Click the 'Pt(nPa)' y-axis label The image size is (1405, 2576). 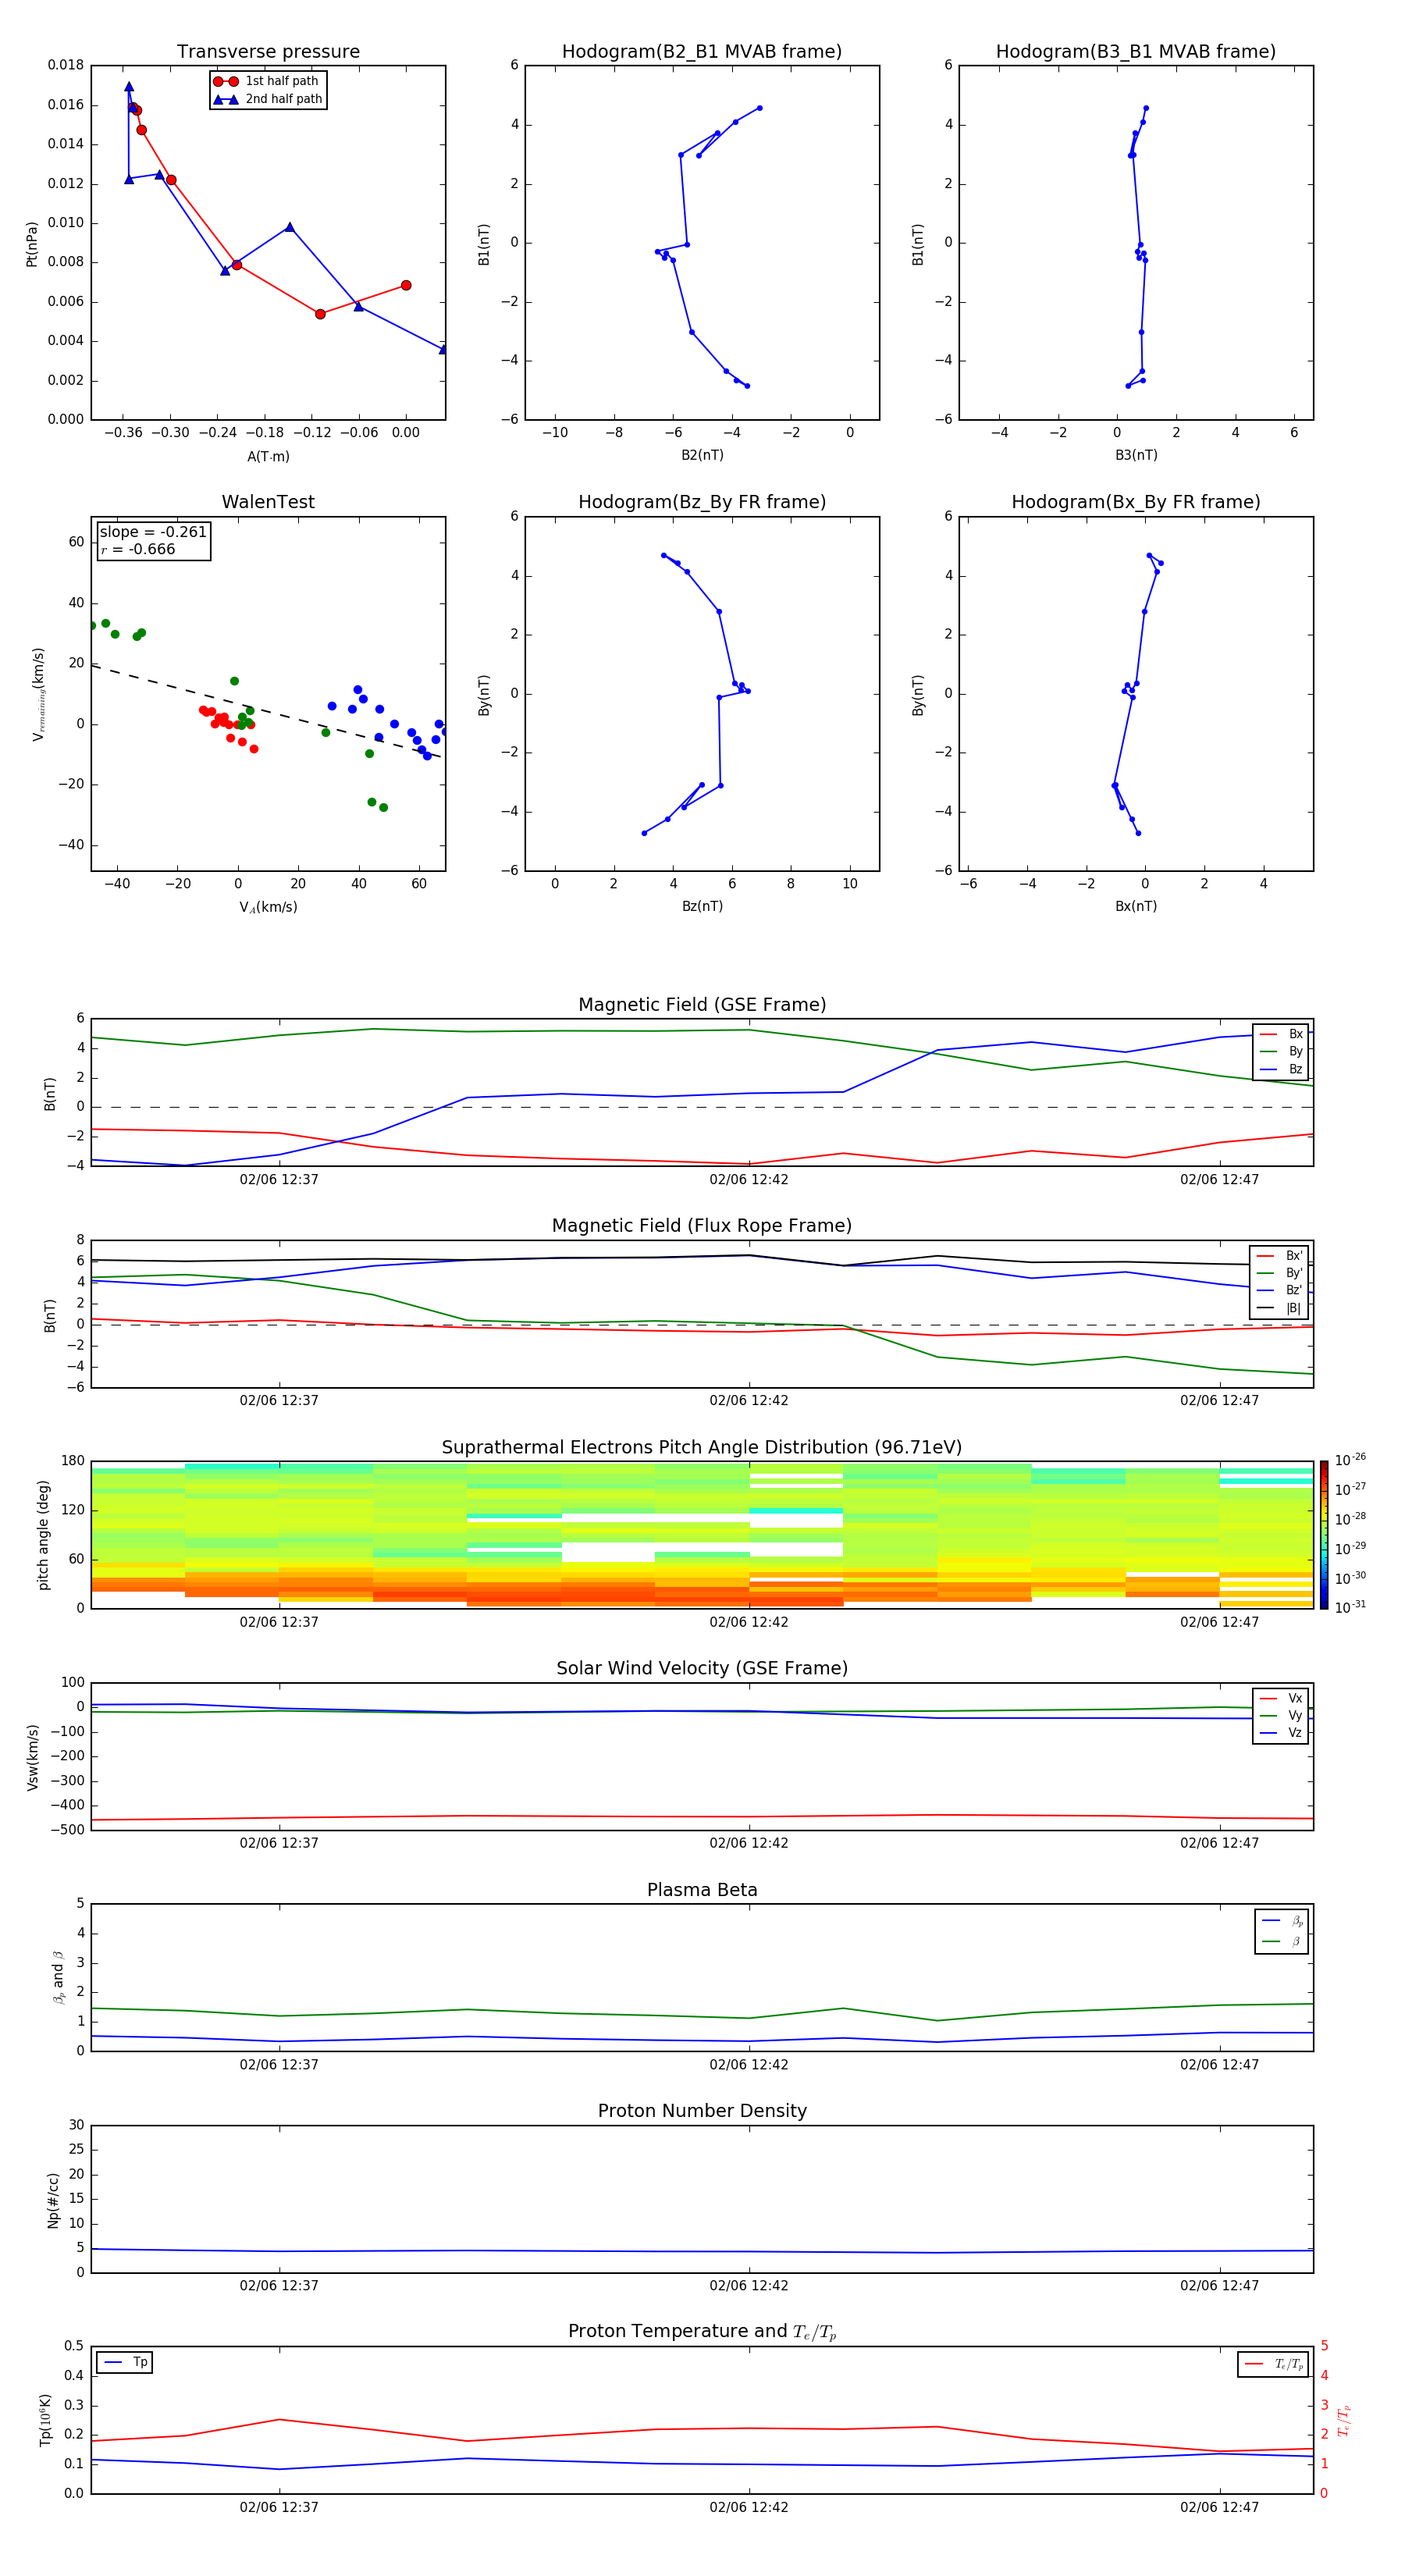(32, 244)
